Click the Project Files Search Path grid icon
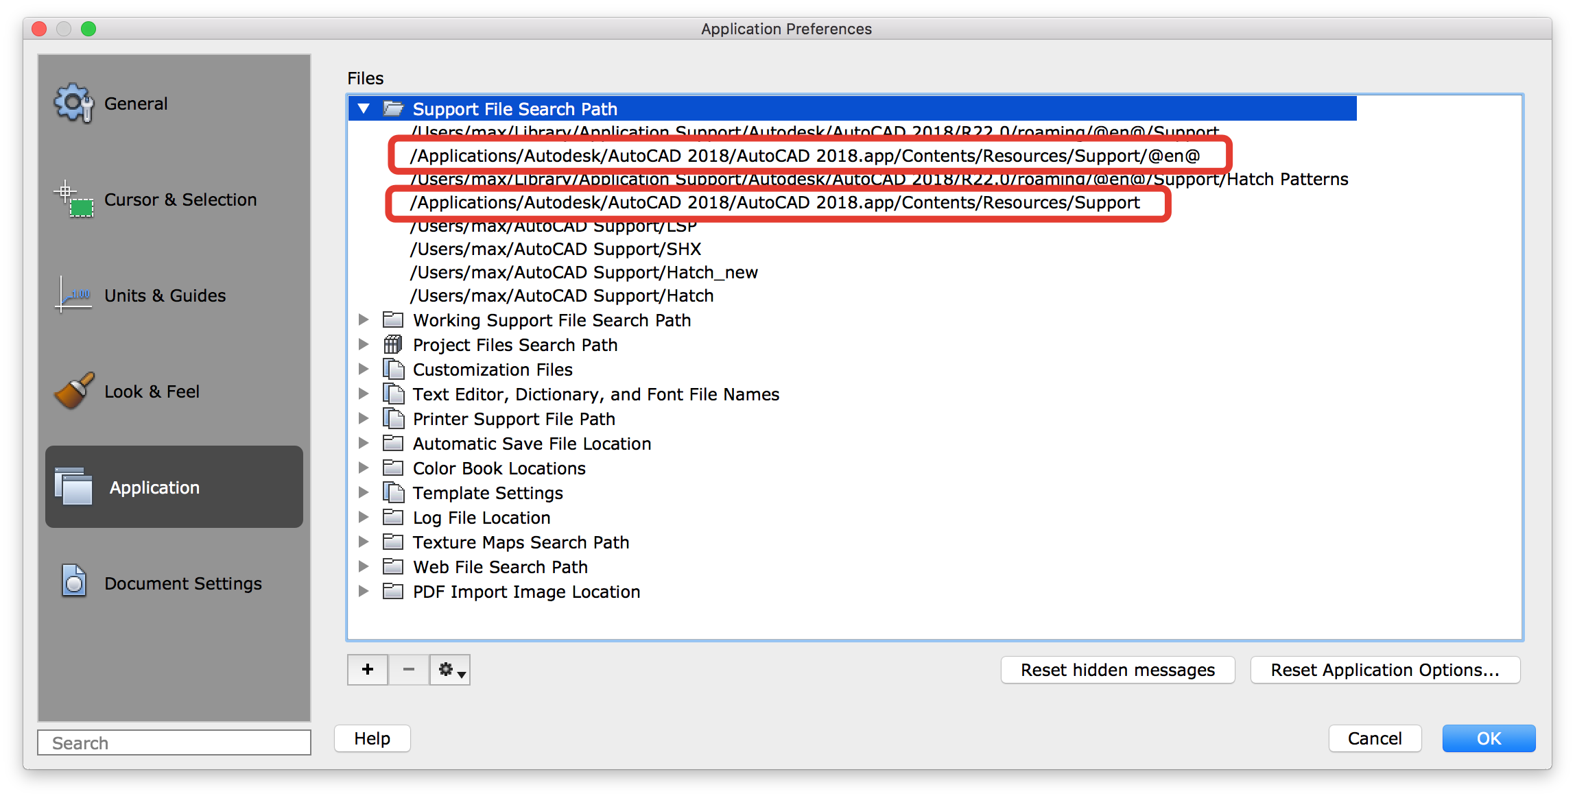Image resolution: width=1575 pixels, height=798 pixels. coord(392,344)
